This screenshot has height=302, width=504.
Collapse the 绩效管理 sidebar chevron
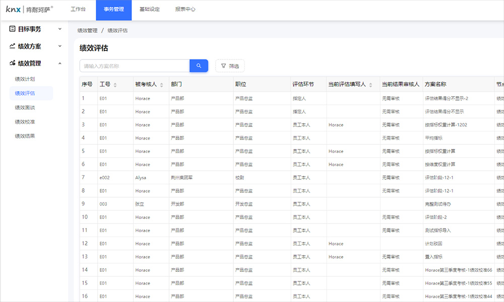60,63
